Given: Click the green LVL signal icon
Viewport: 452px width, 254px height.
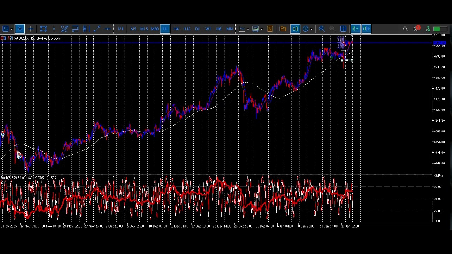Looking at the screenshot, I should (x=428, y=29).
